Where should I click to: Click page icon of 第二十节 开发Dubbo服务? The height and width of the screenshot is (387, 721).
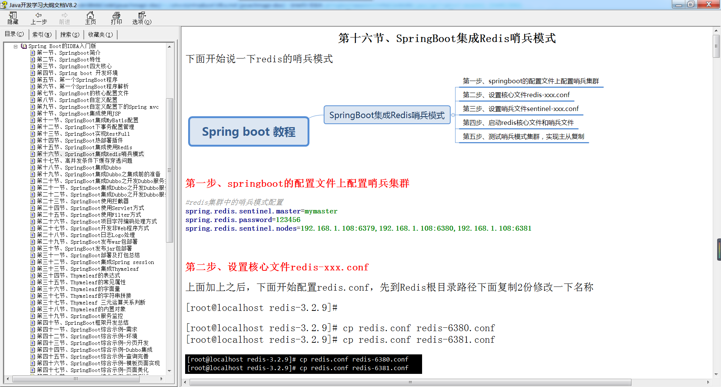(33, 181)
